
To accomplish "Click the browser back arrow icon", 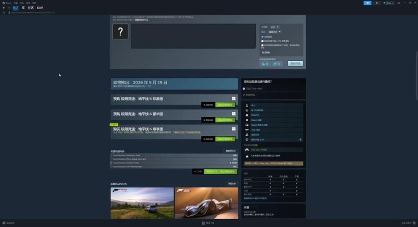I will pyautogui.click(x=4, y=8).
